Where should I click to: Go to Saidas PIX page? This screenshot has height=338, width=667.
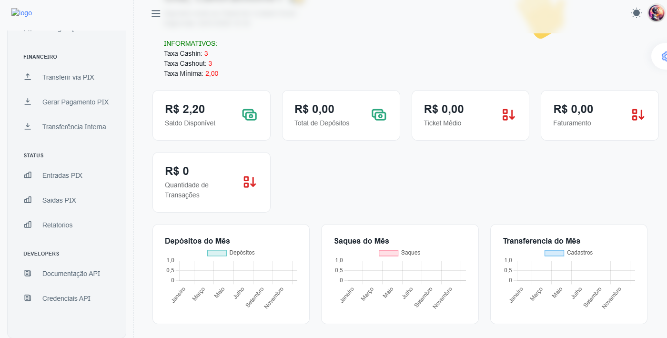(x=59, y=200)
